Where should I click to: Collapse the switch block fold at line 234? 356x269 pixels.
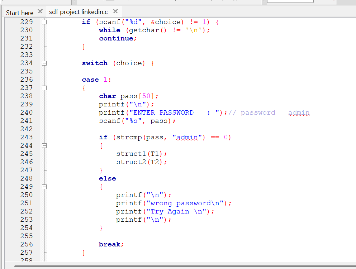44,63
